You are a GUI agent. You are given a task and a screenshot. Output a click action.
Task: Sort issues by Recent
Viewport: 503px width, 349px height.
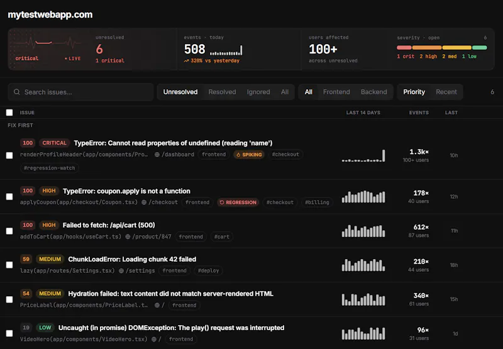pos(446,92)
